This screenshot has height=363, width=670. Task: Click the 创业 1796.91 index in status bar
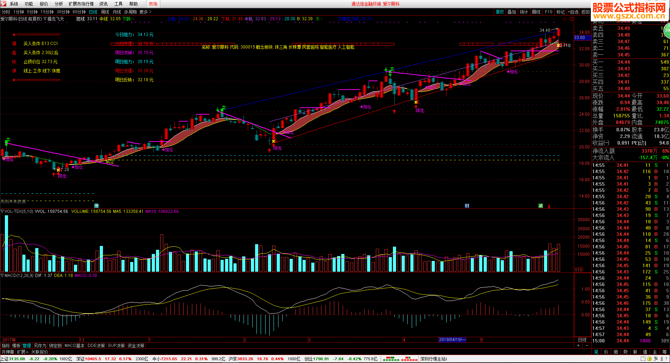click(x=317, y=359)
